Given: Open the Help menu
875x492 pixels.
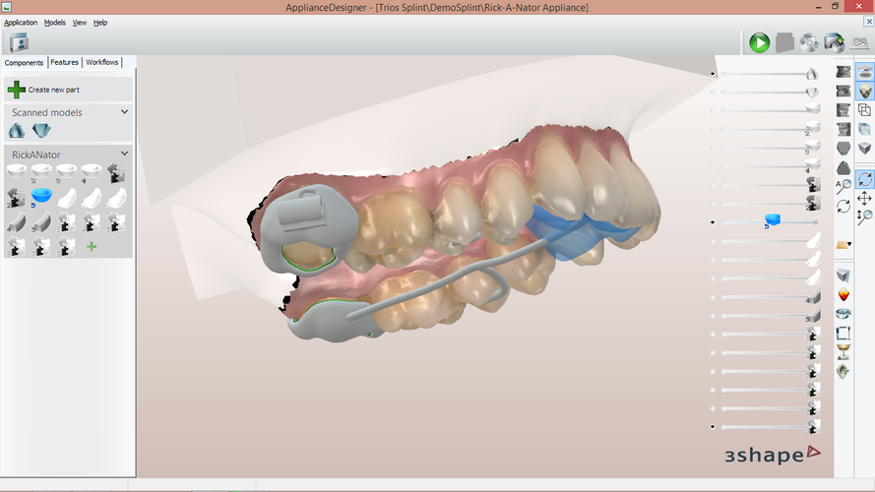Looking at the screenshot, I should 100,23.
